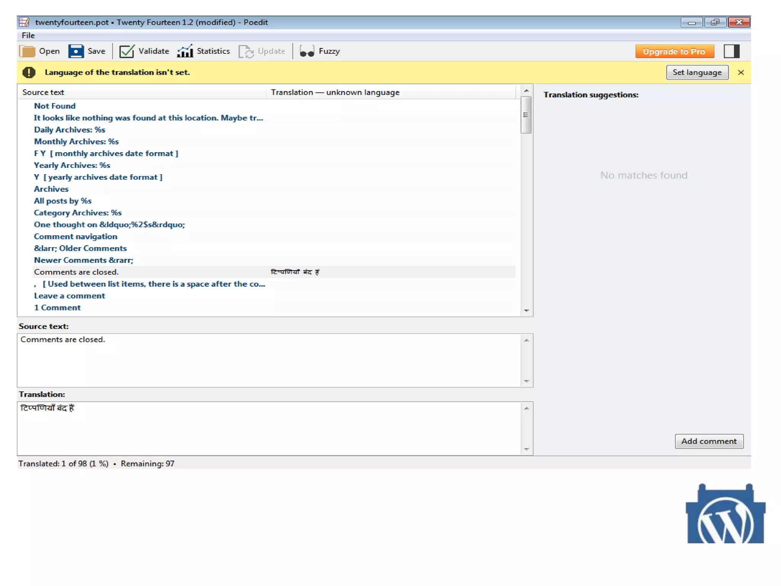Click the Upgrade to Pro button
781x586 pixels.
click(x=674, y=52)
